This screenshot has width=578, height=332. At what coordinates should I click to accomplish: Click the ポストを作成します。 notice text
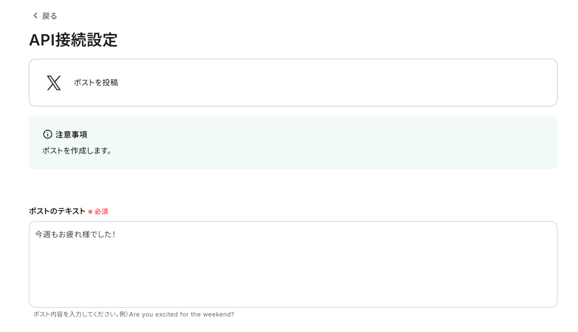click(76, 151)
